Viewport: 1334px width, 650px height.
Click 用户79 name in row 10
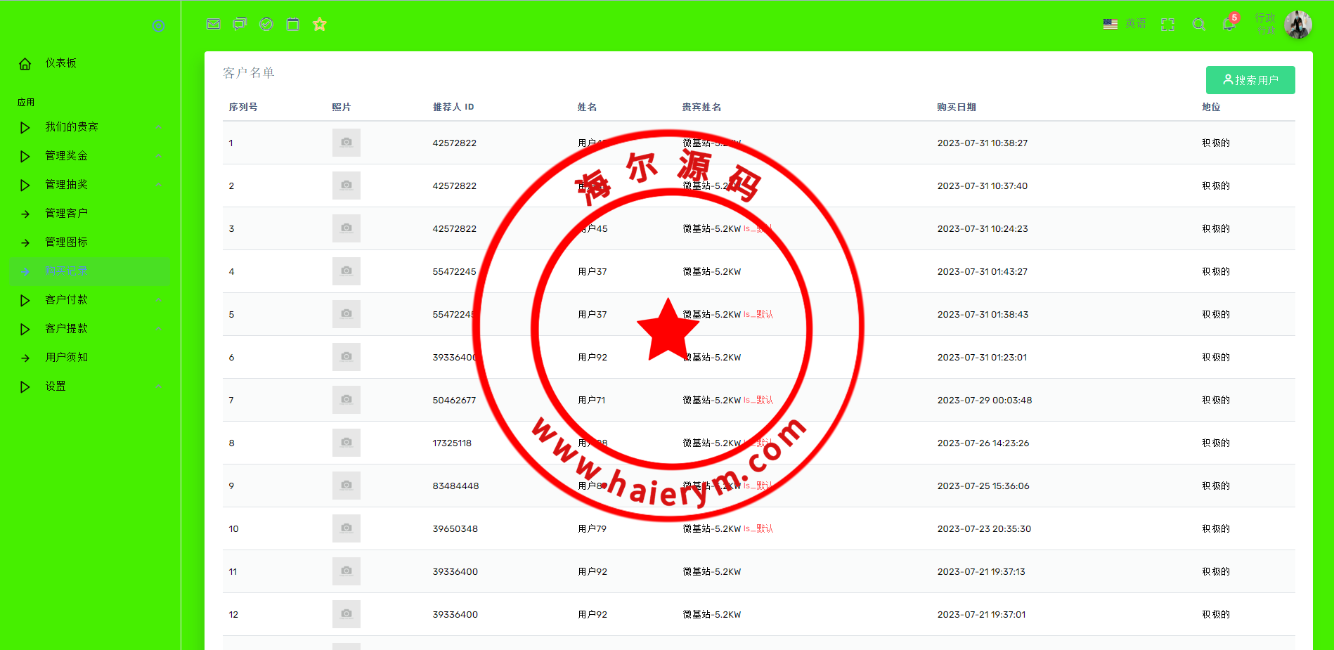[x=592, y=529]
